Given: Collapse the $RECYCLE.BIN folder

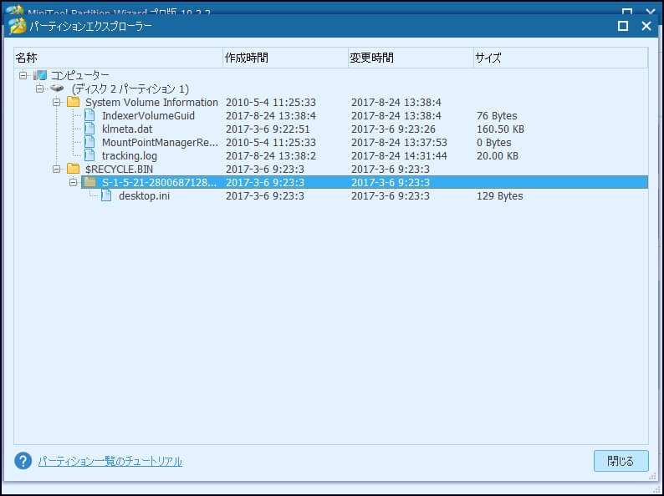Looking at the screenshot, I should [x=57, y=170].
